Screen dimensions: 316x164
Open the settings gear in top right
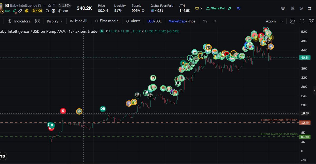[283, 8]
